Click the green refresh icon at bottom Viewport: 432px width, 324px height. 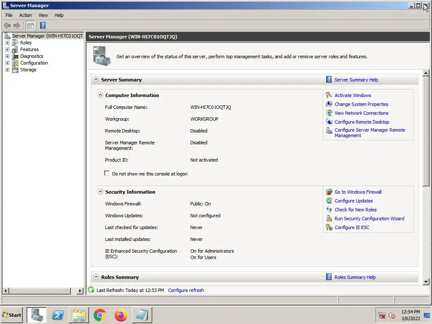(x=91, y=290)
